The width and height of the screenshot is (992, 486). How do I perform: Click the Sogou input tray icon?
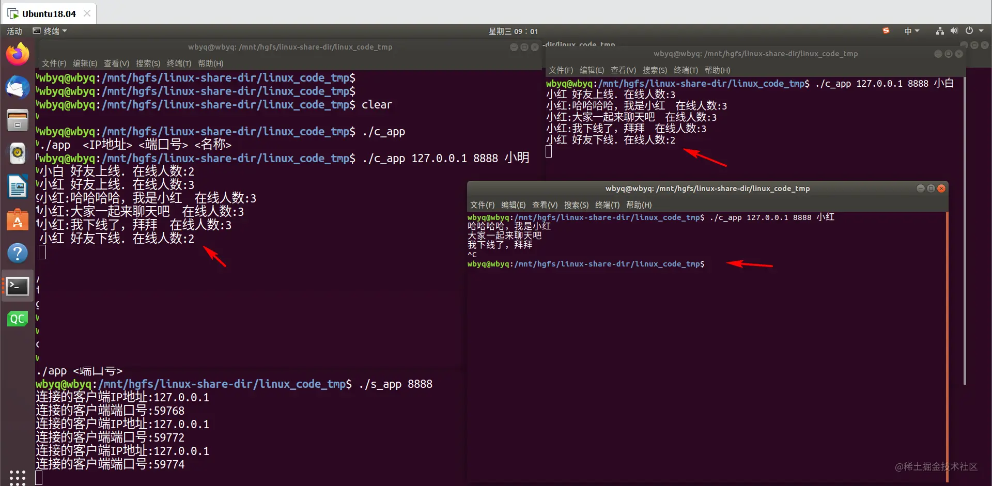coord(886,31)
